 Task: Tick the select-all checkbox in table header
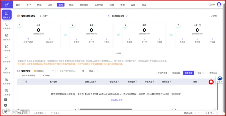20,82
